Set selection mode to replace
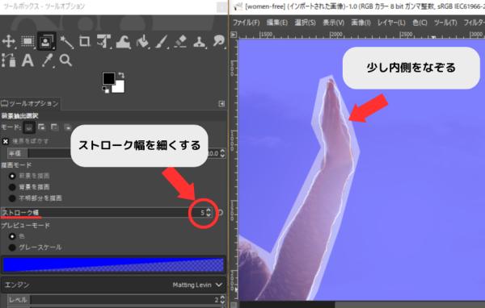Screen dimensions: 485x308 pos(29,127)
